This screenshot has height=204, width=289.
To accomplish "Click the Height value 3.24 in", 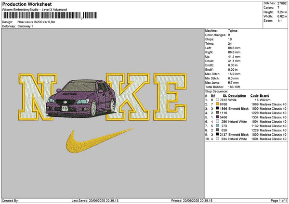I will (282, 12).
